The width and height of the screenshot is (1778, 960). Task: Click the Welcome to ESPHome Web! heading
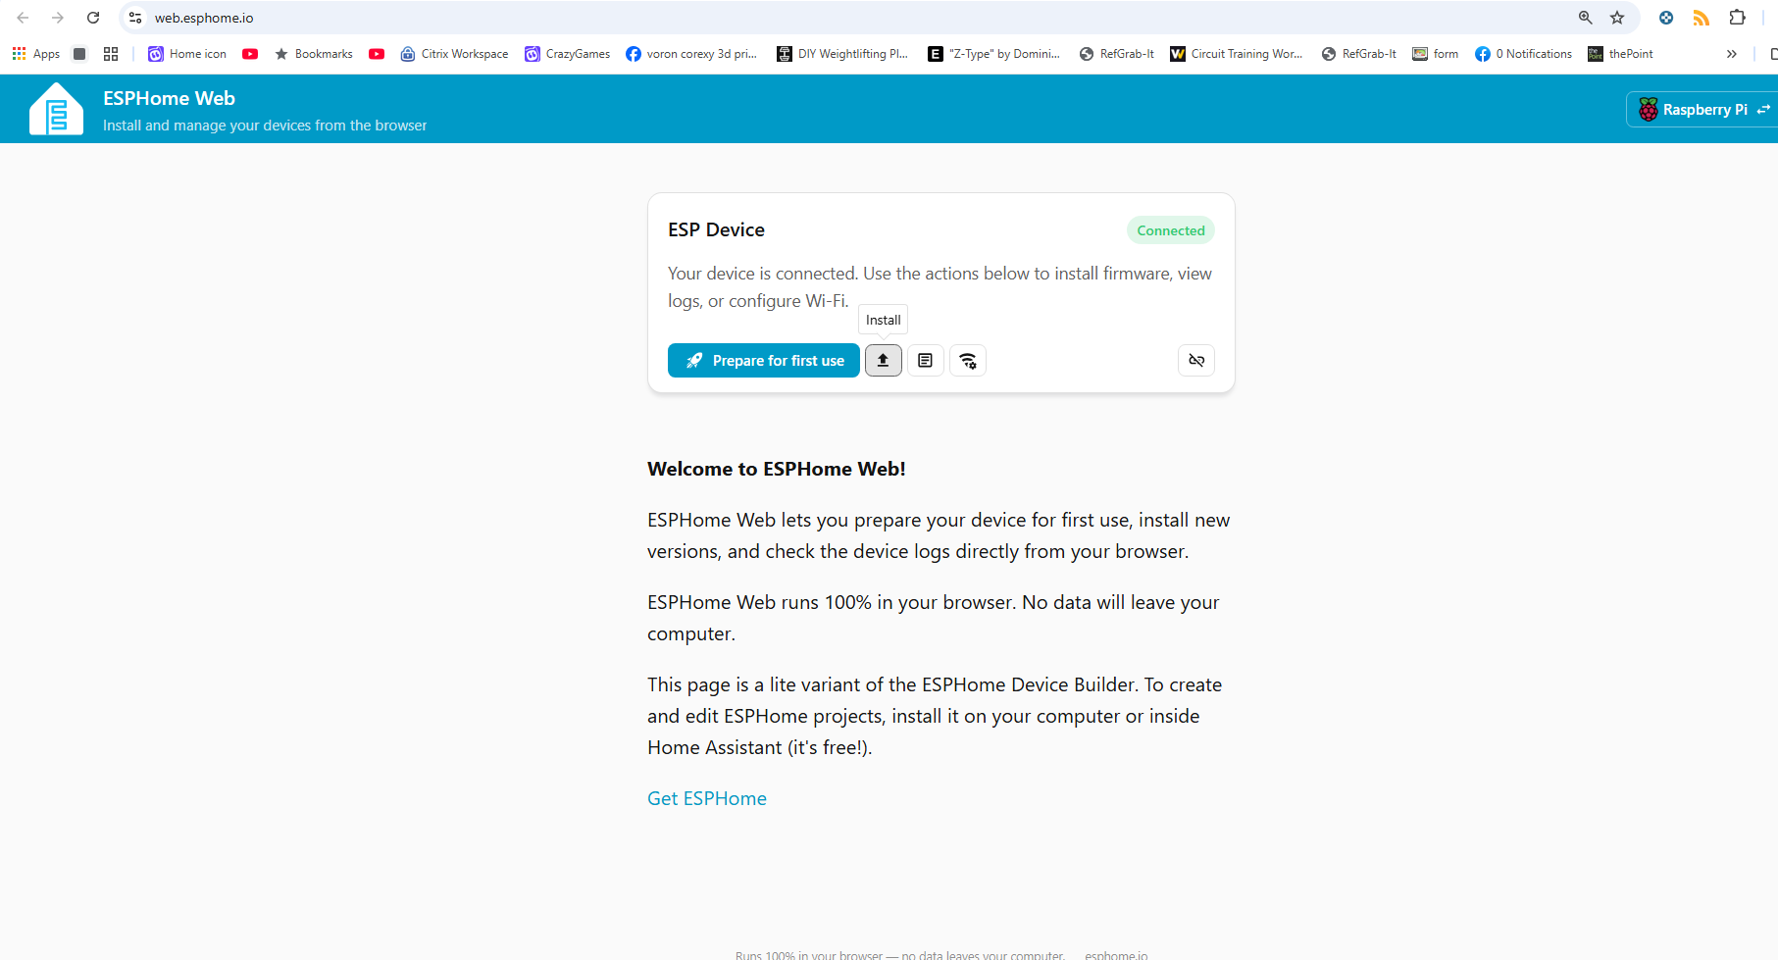(x=777, y=469)
